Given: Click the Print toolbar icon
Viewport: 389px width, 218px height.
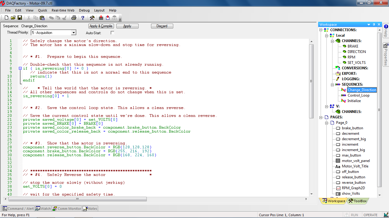Looking at the screenshot, I should click(74, 18).
